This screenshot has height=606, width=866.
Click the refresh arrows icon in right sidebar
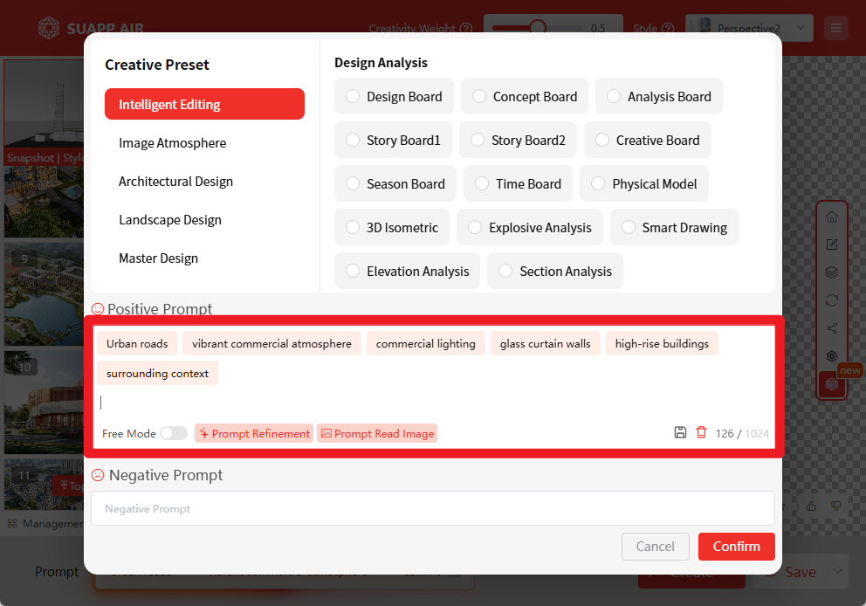(832, 300)
